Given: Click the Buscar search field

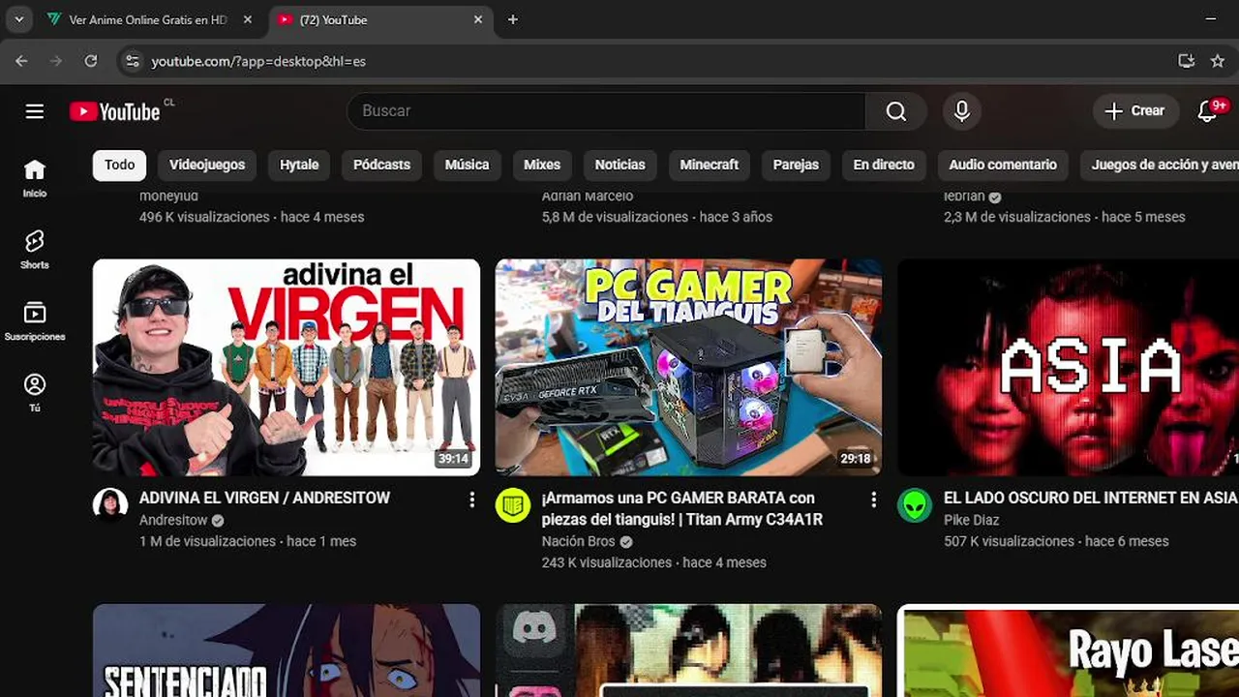Looking at the screenshot, I should pyautogui.click(x=606, y=111).
